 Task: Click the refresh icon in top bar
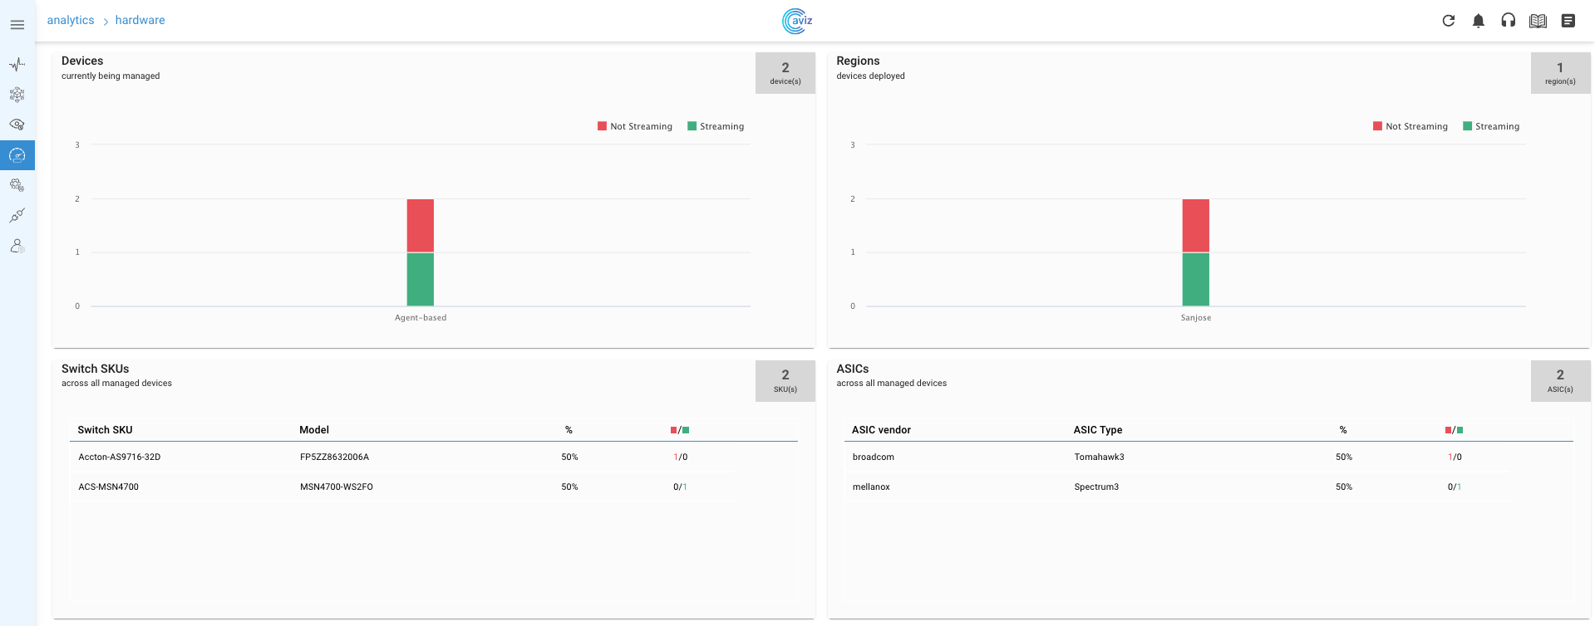1449,21
